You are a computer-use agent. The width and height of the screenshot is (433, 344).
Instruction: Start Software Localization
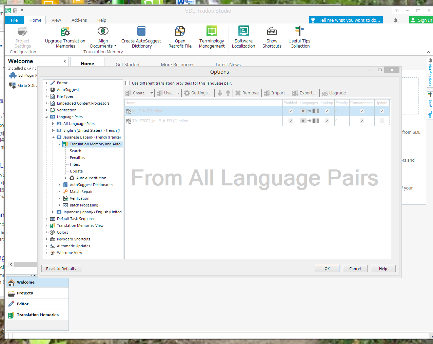(243, 37)
